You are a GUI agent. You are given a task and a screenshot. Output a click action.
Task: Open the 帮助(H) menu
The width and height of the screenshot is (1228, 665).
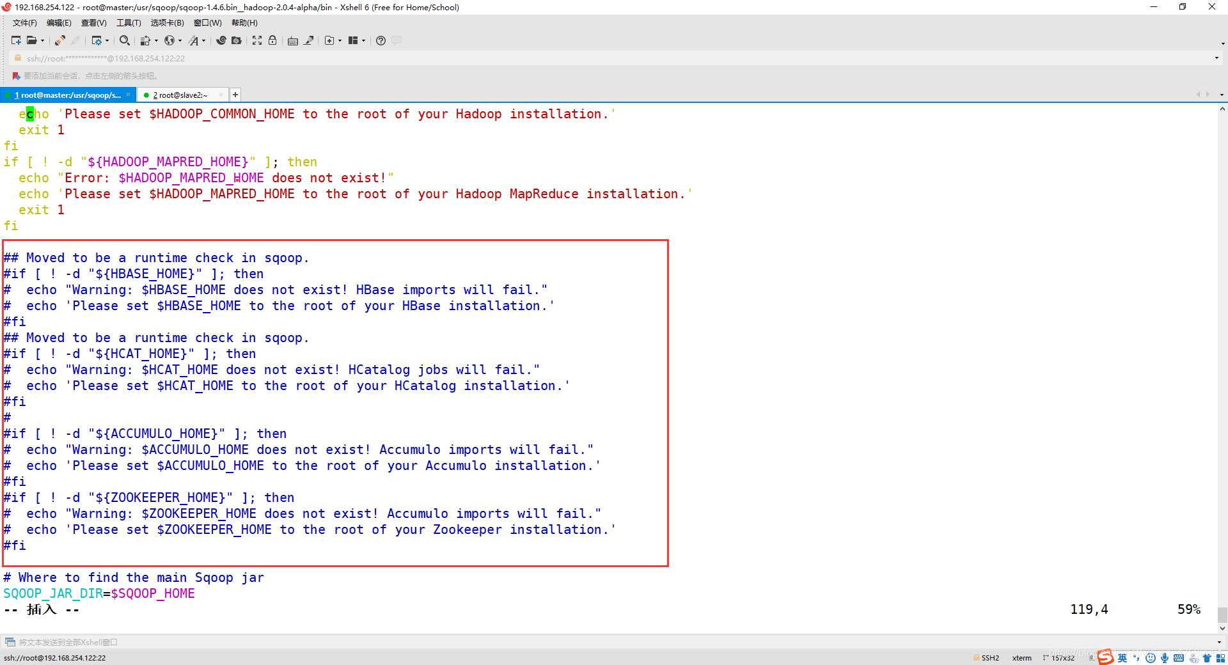click(x=244, y=23)
